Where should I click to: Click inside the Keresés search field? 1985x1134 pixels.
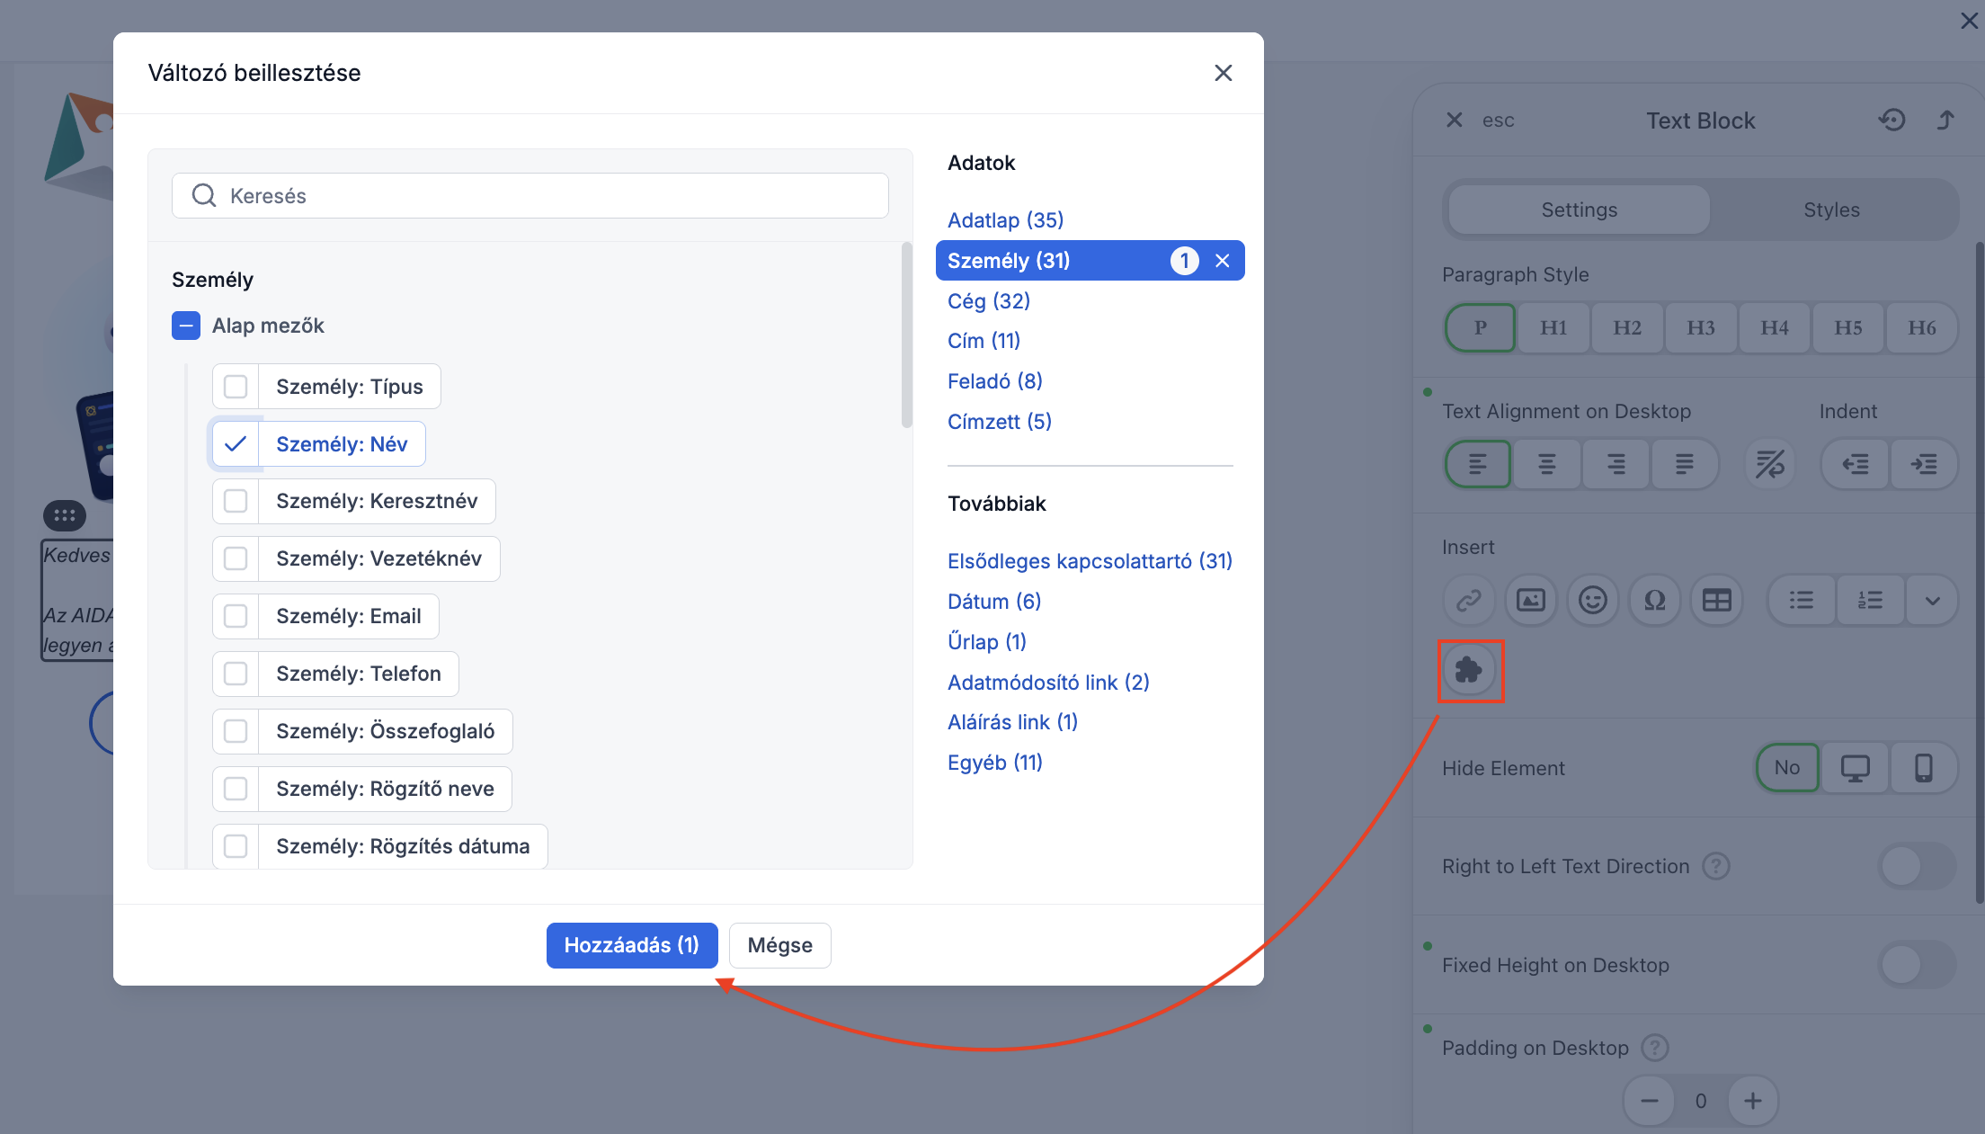point(530,196)
